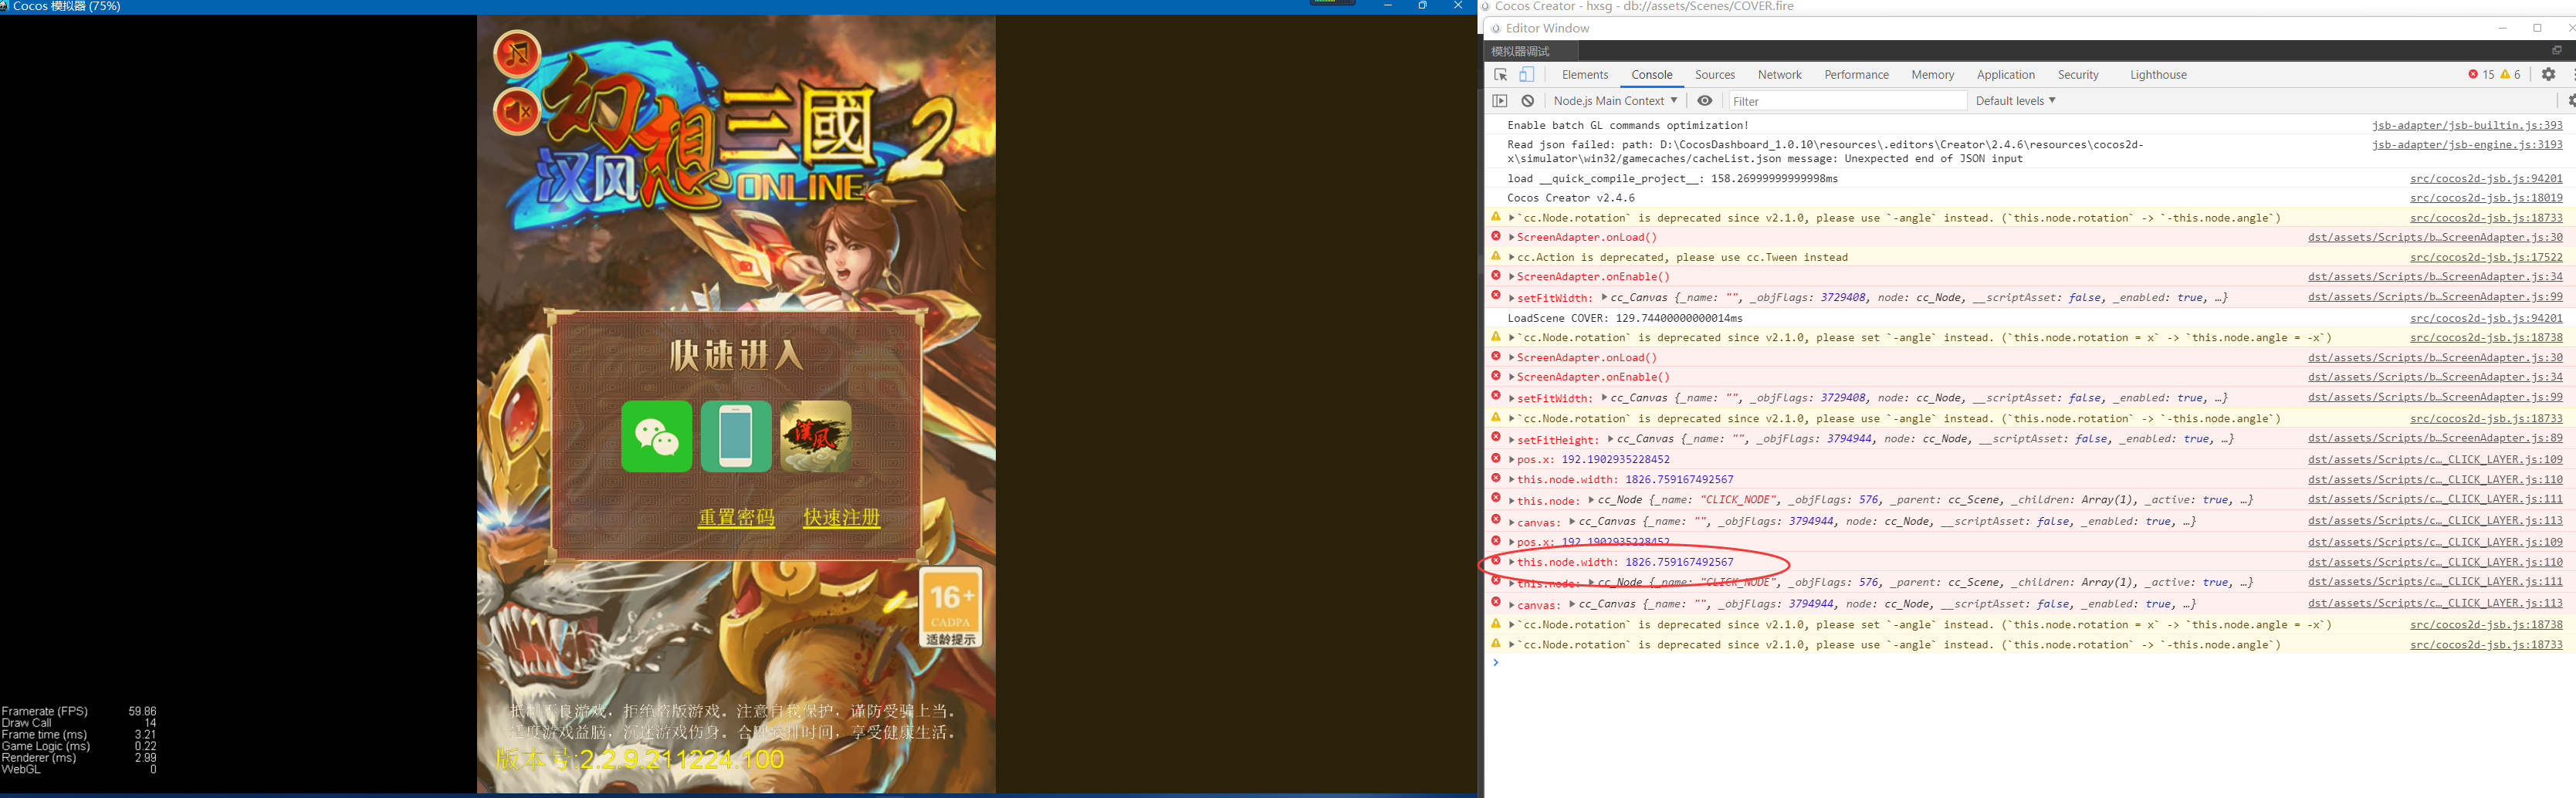Viewport: 2576px width, 798px height.
Task: Toggle the muted sound effects speaker button
Action: pos(517,111)
